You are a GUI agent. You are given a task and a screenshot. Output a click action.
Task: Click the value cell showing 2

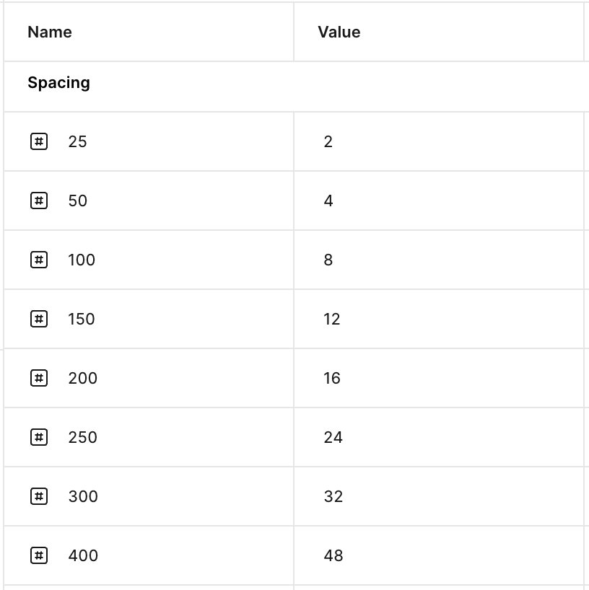439,141
